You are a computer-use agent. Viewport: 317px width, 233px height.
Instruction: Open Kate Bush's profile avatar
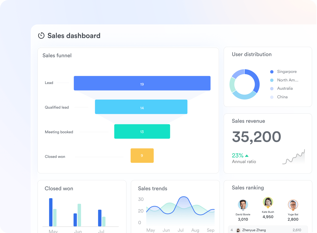tap(268, 202)
